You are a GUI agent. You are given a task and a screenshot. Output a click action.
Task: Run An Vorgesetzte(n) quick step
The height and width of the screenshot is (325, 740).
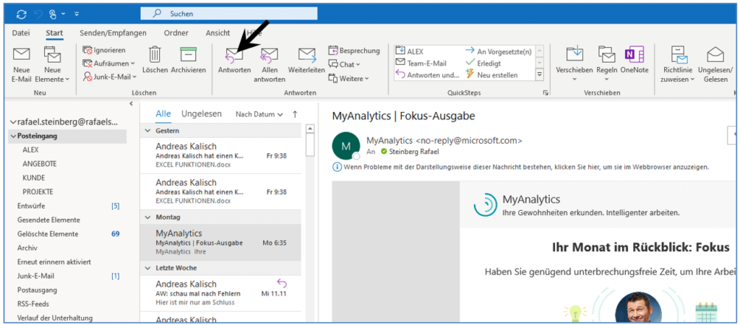[499, 51]
